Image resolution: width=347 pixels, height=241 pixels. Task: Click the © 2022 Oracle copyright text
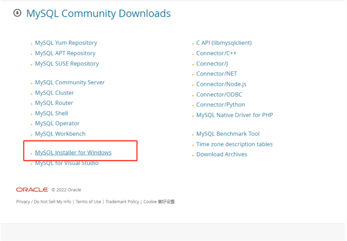[x=66, y=190]
